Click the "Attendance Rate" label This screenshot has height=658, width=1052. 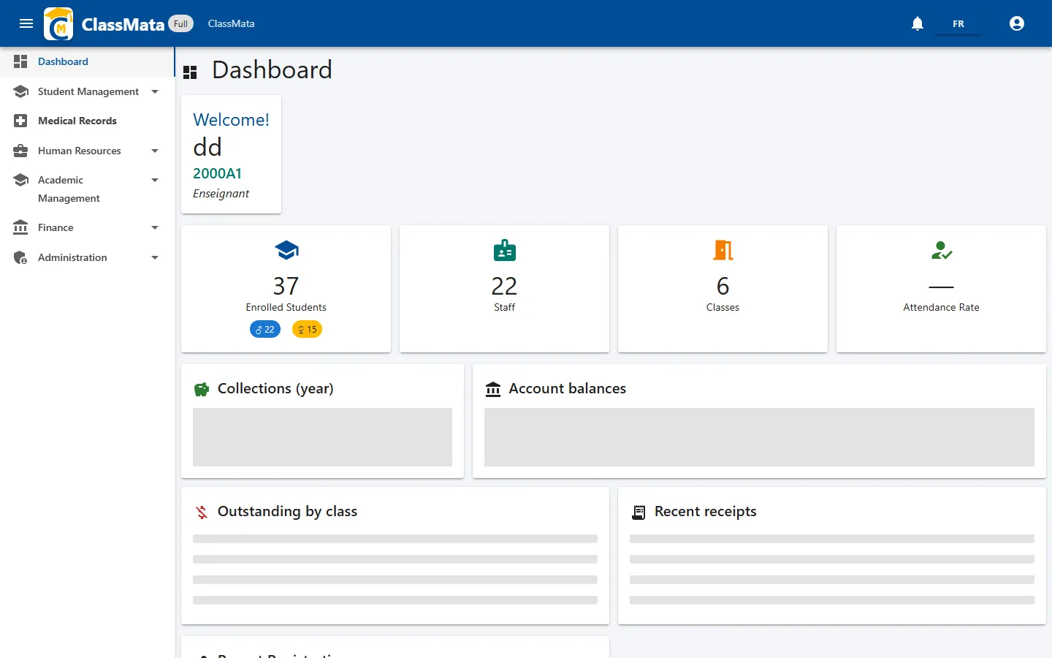point(941,308)
